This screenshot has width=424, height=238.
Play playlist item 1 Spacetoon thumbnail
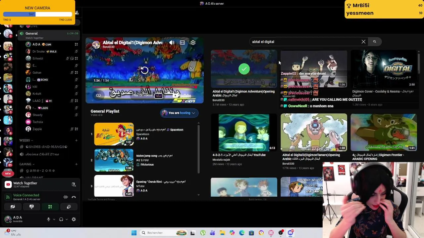[x=114, y=134]
